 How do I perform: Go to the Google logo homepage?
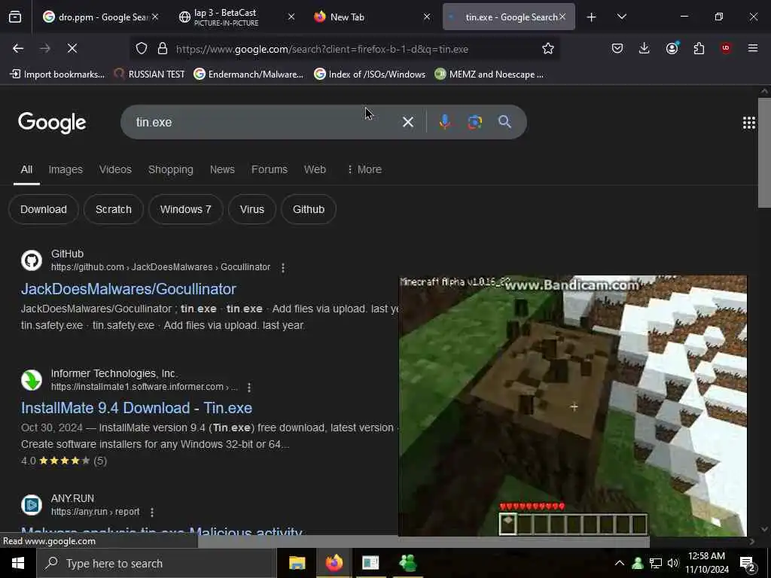click(52, 123)
